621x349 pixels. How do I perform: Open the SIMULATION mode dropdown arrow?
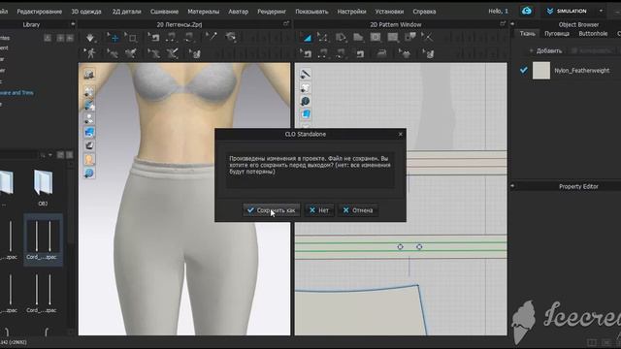pos(602,11)
